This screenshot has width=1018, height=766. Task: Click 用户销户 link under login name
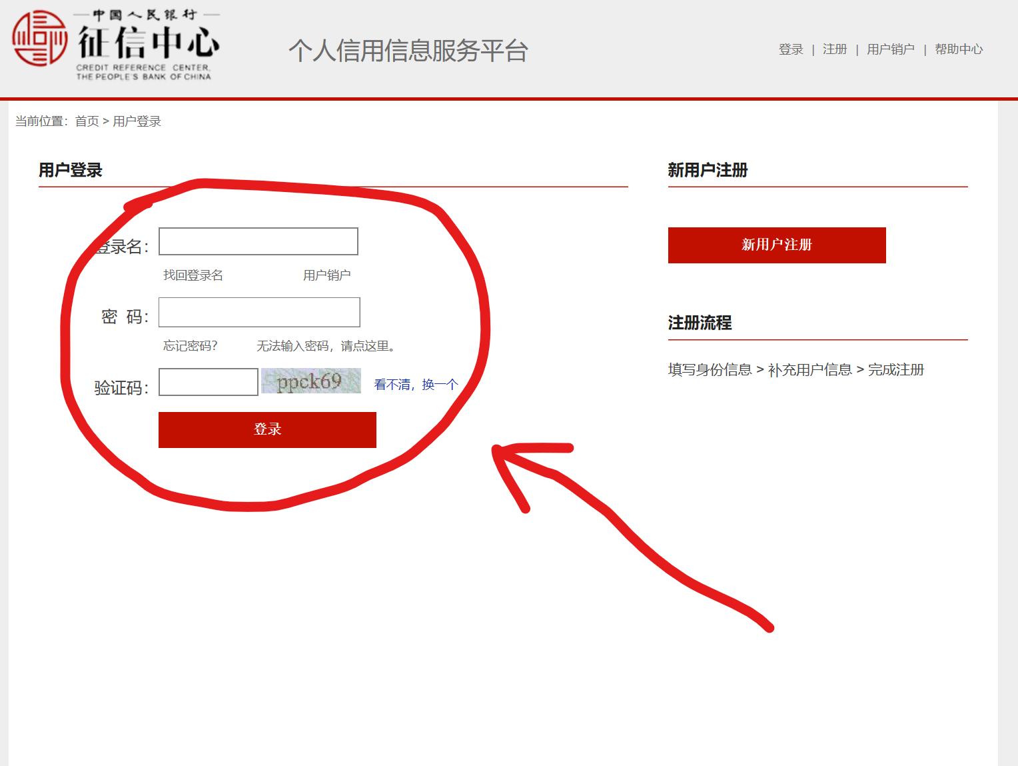click(326, 275)
